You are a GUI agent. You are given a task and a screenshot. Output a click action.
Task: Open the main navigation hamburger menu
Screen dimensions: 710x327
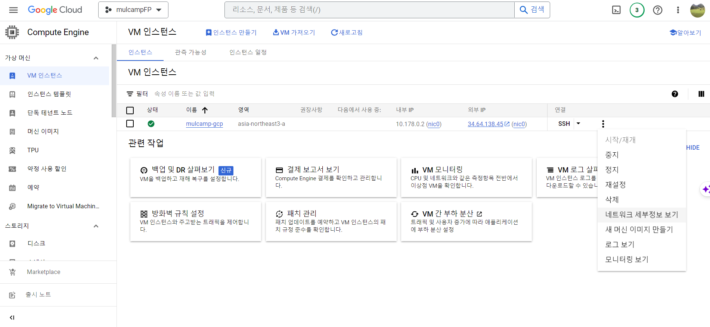(x=13, y=10)
